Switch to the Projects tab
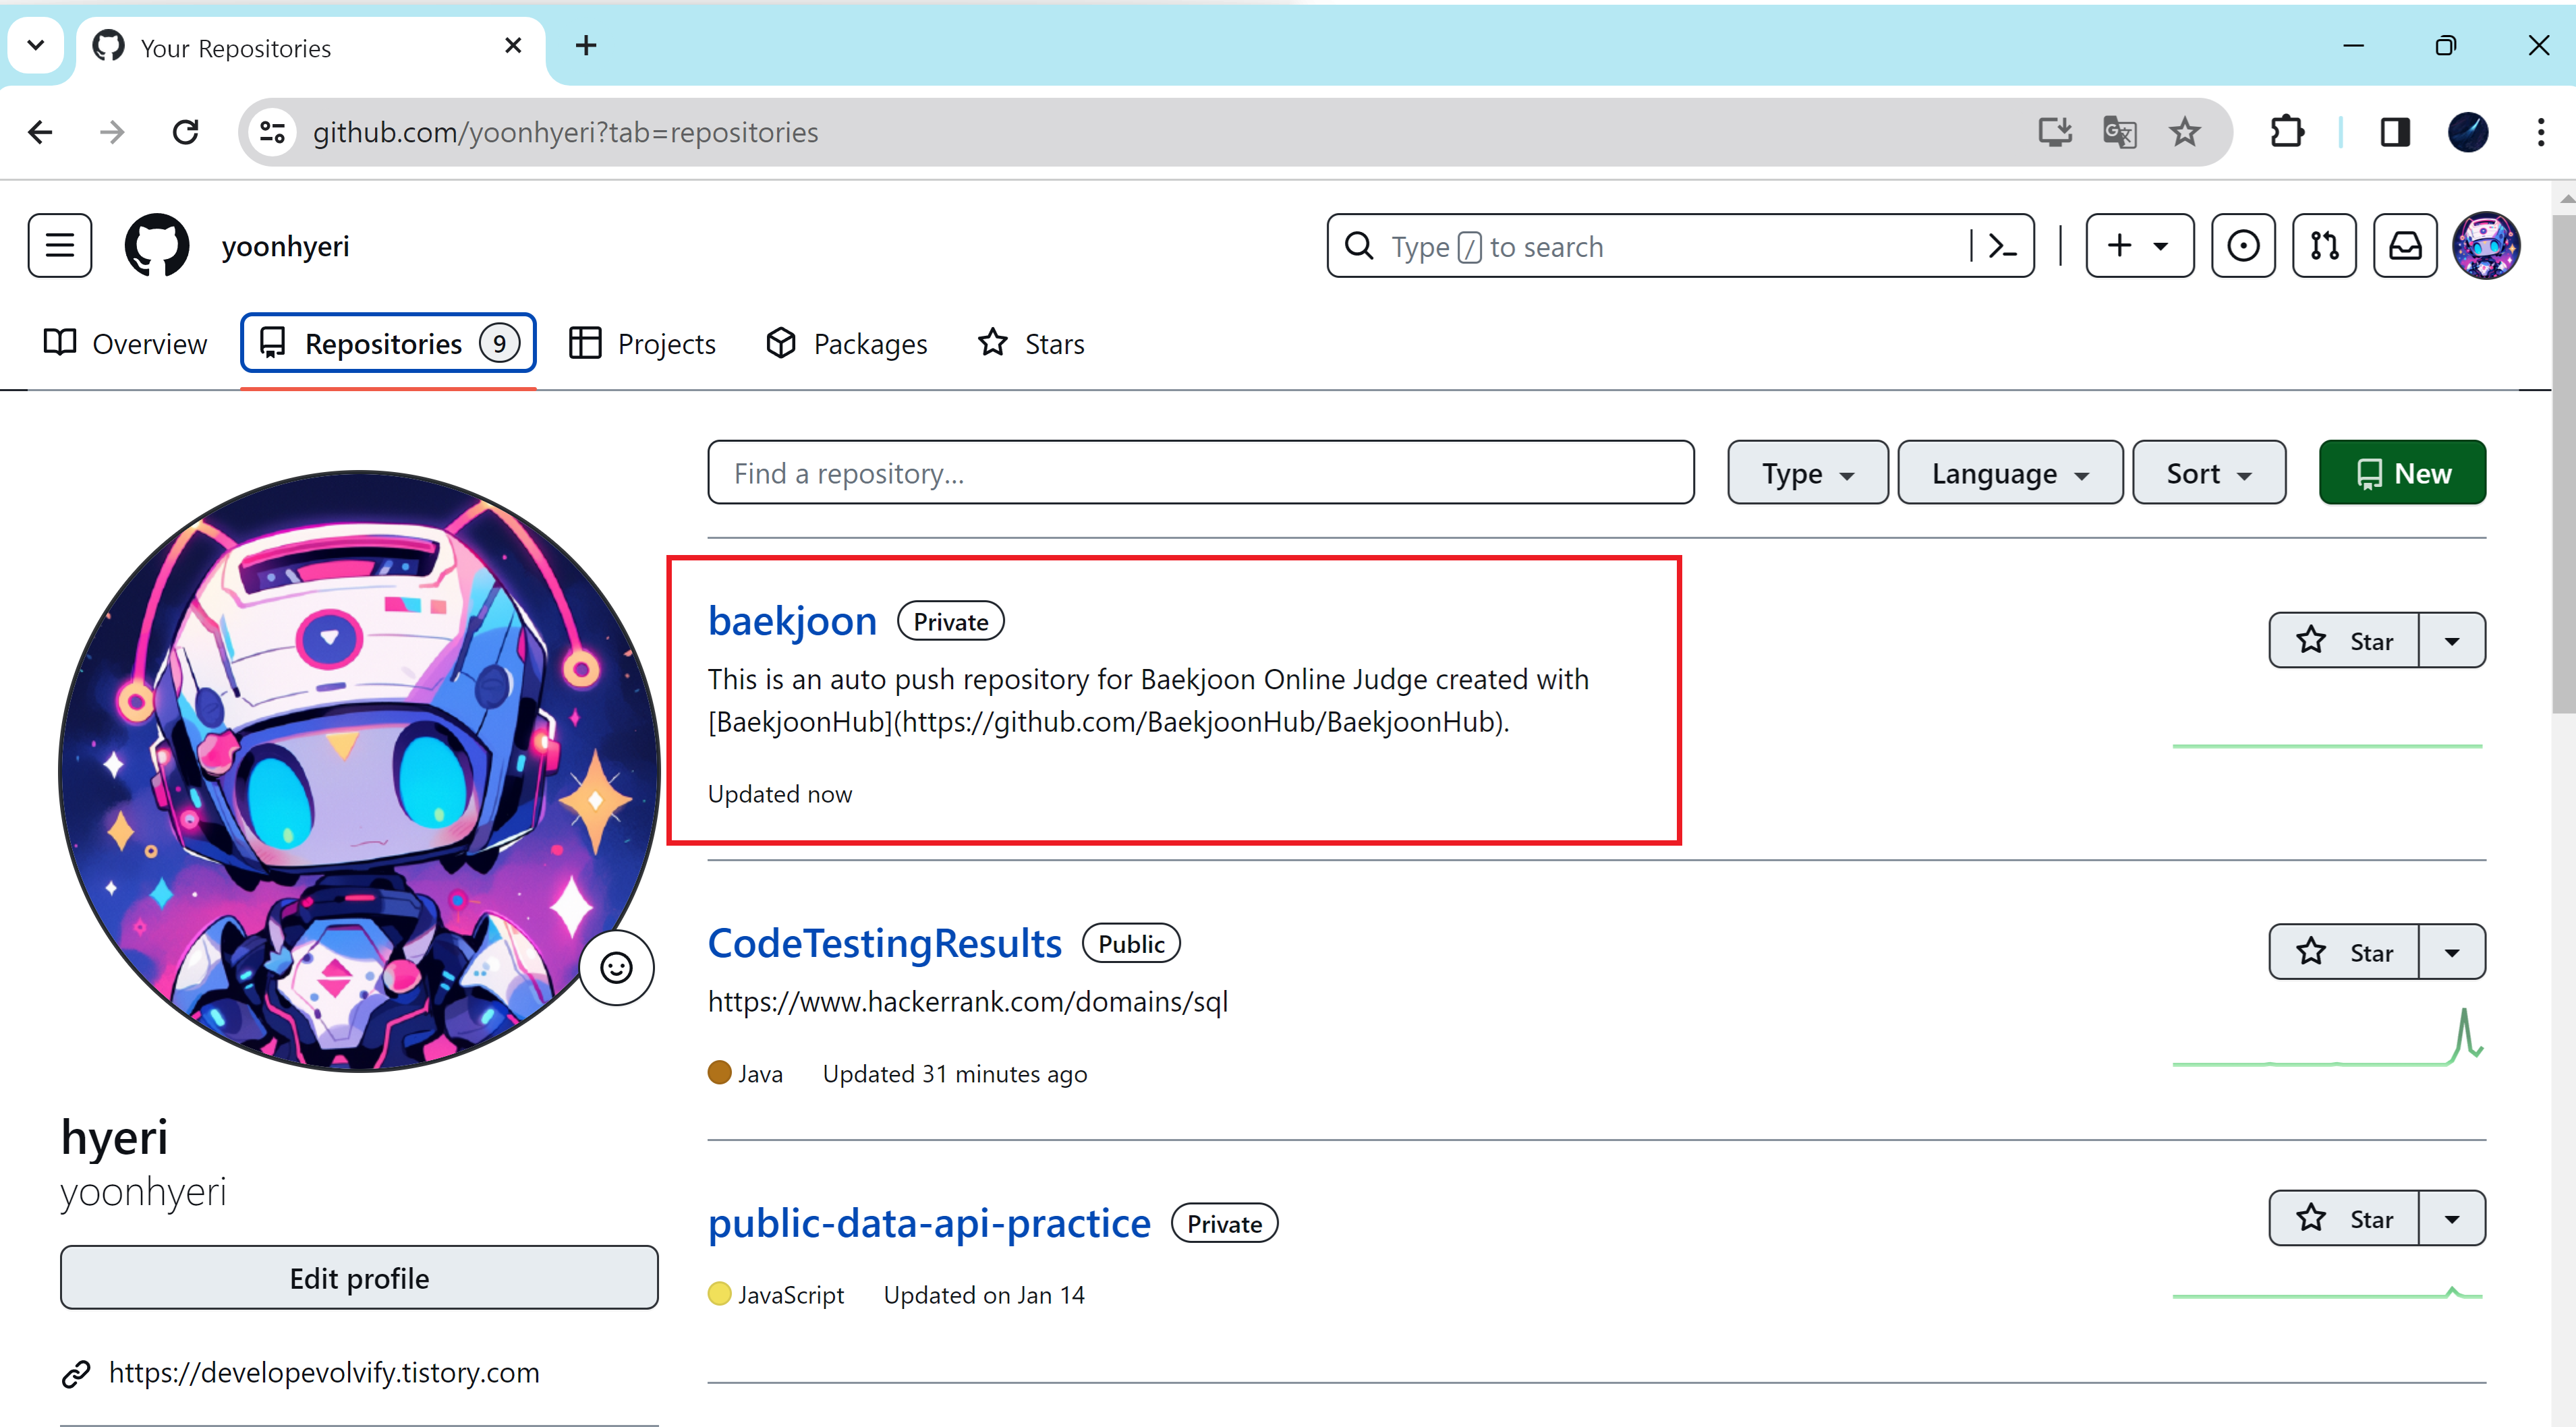Viewport: 2576px width, 1427px height. (x=643, y=344)
